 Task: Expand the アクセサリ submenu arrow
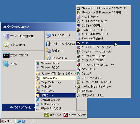point(75,86)
